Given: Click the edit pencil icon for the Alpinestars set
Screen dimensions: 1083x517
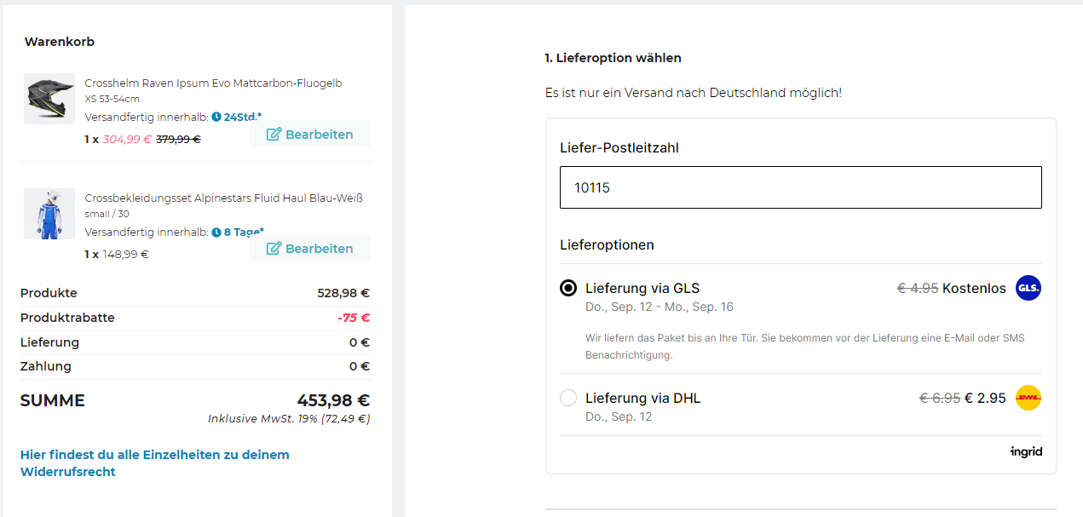Looking at the screenshot, I should click(x=274, y=249).
